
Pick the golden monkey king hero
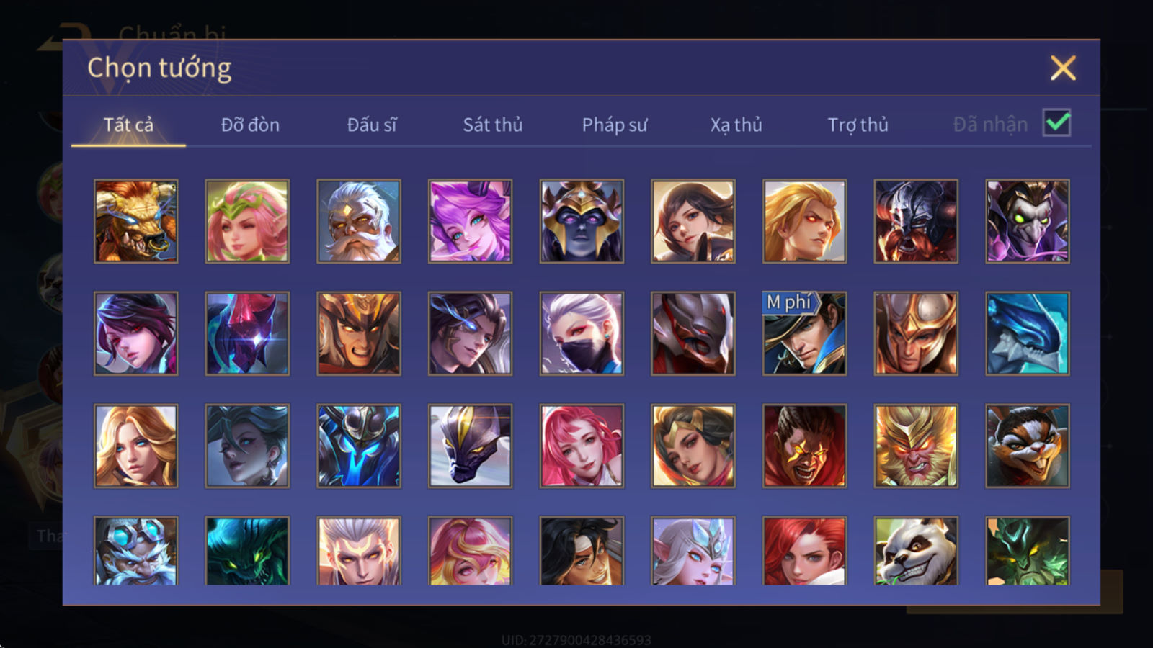pos(916,446)
